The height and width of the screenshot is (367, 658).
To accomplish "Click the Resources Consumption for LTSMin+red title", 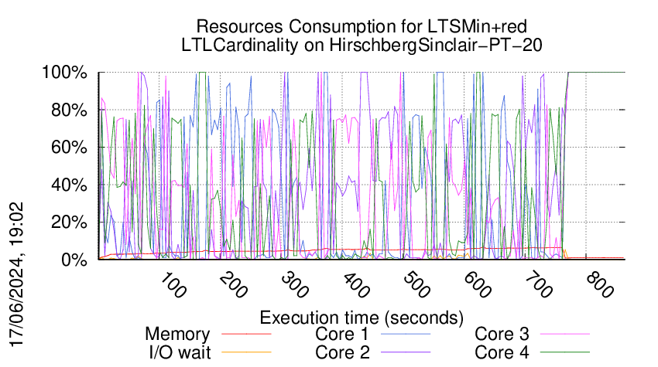I will (x=362, y=26).
